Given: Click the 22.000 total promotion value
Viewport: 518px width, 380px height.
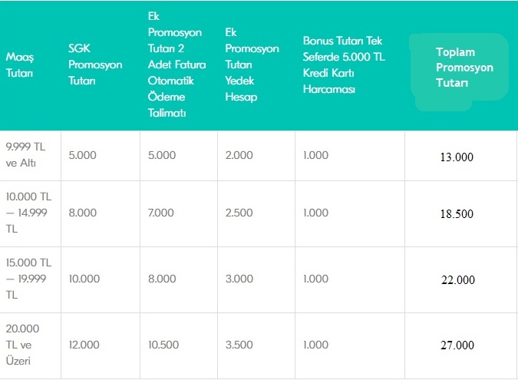Looking at the screenshot, I should click(457, 280).
